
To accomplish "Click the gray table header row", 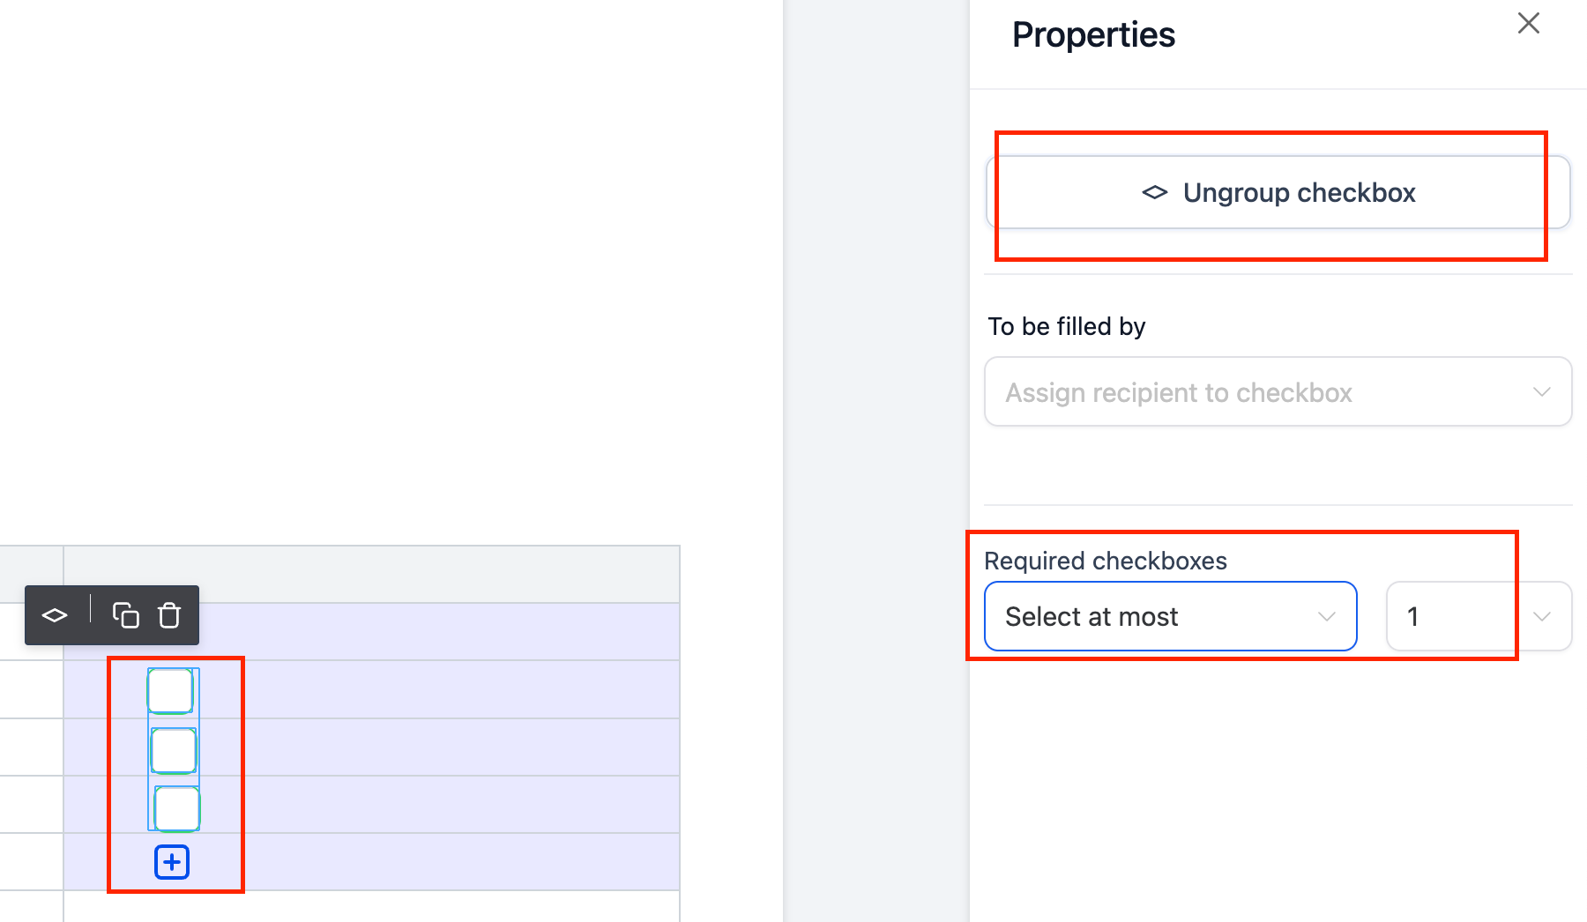I will click(339, 575).
